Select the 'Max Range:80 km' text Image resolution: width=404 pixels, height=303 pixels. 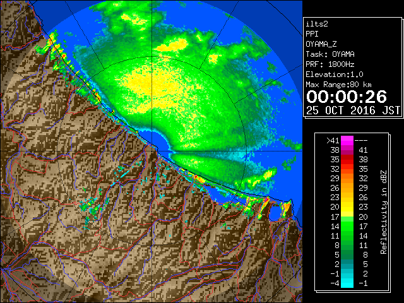(338, 85)
